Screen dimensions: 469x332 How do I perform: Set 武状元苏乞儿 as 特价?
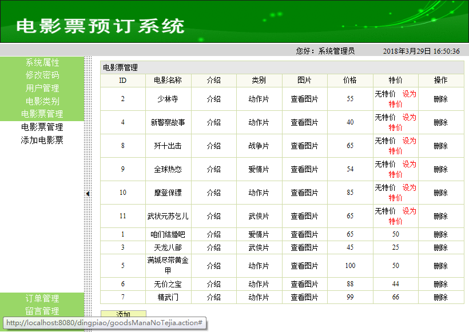tap(402, 216)
